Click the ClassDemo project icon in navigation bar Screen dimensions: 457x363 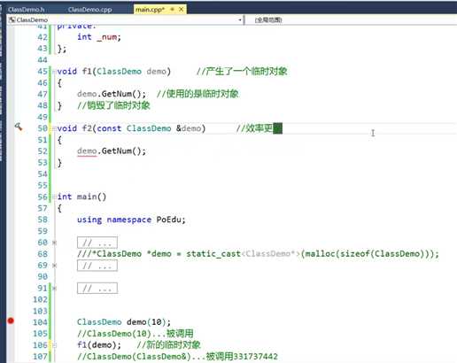coord(12,19)
